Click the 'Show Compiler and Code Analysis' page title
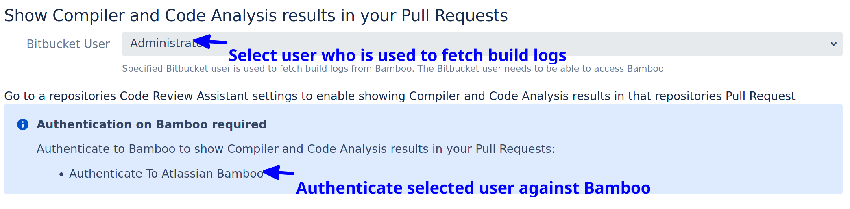Viewport: 850px width, 209px height. (255, 15)
